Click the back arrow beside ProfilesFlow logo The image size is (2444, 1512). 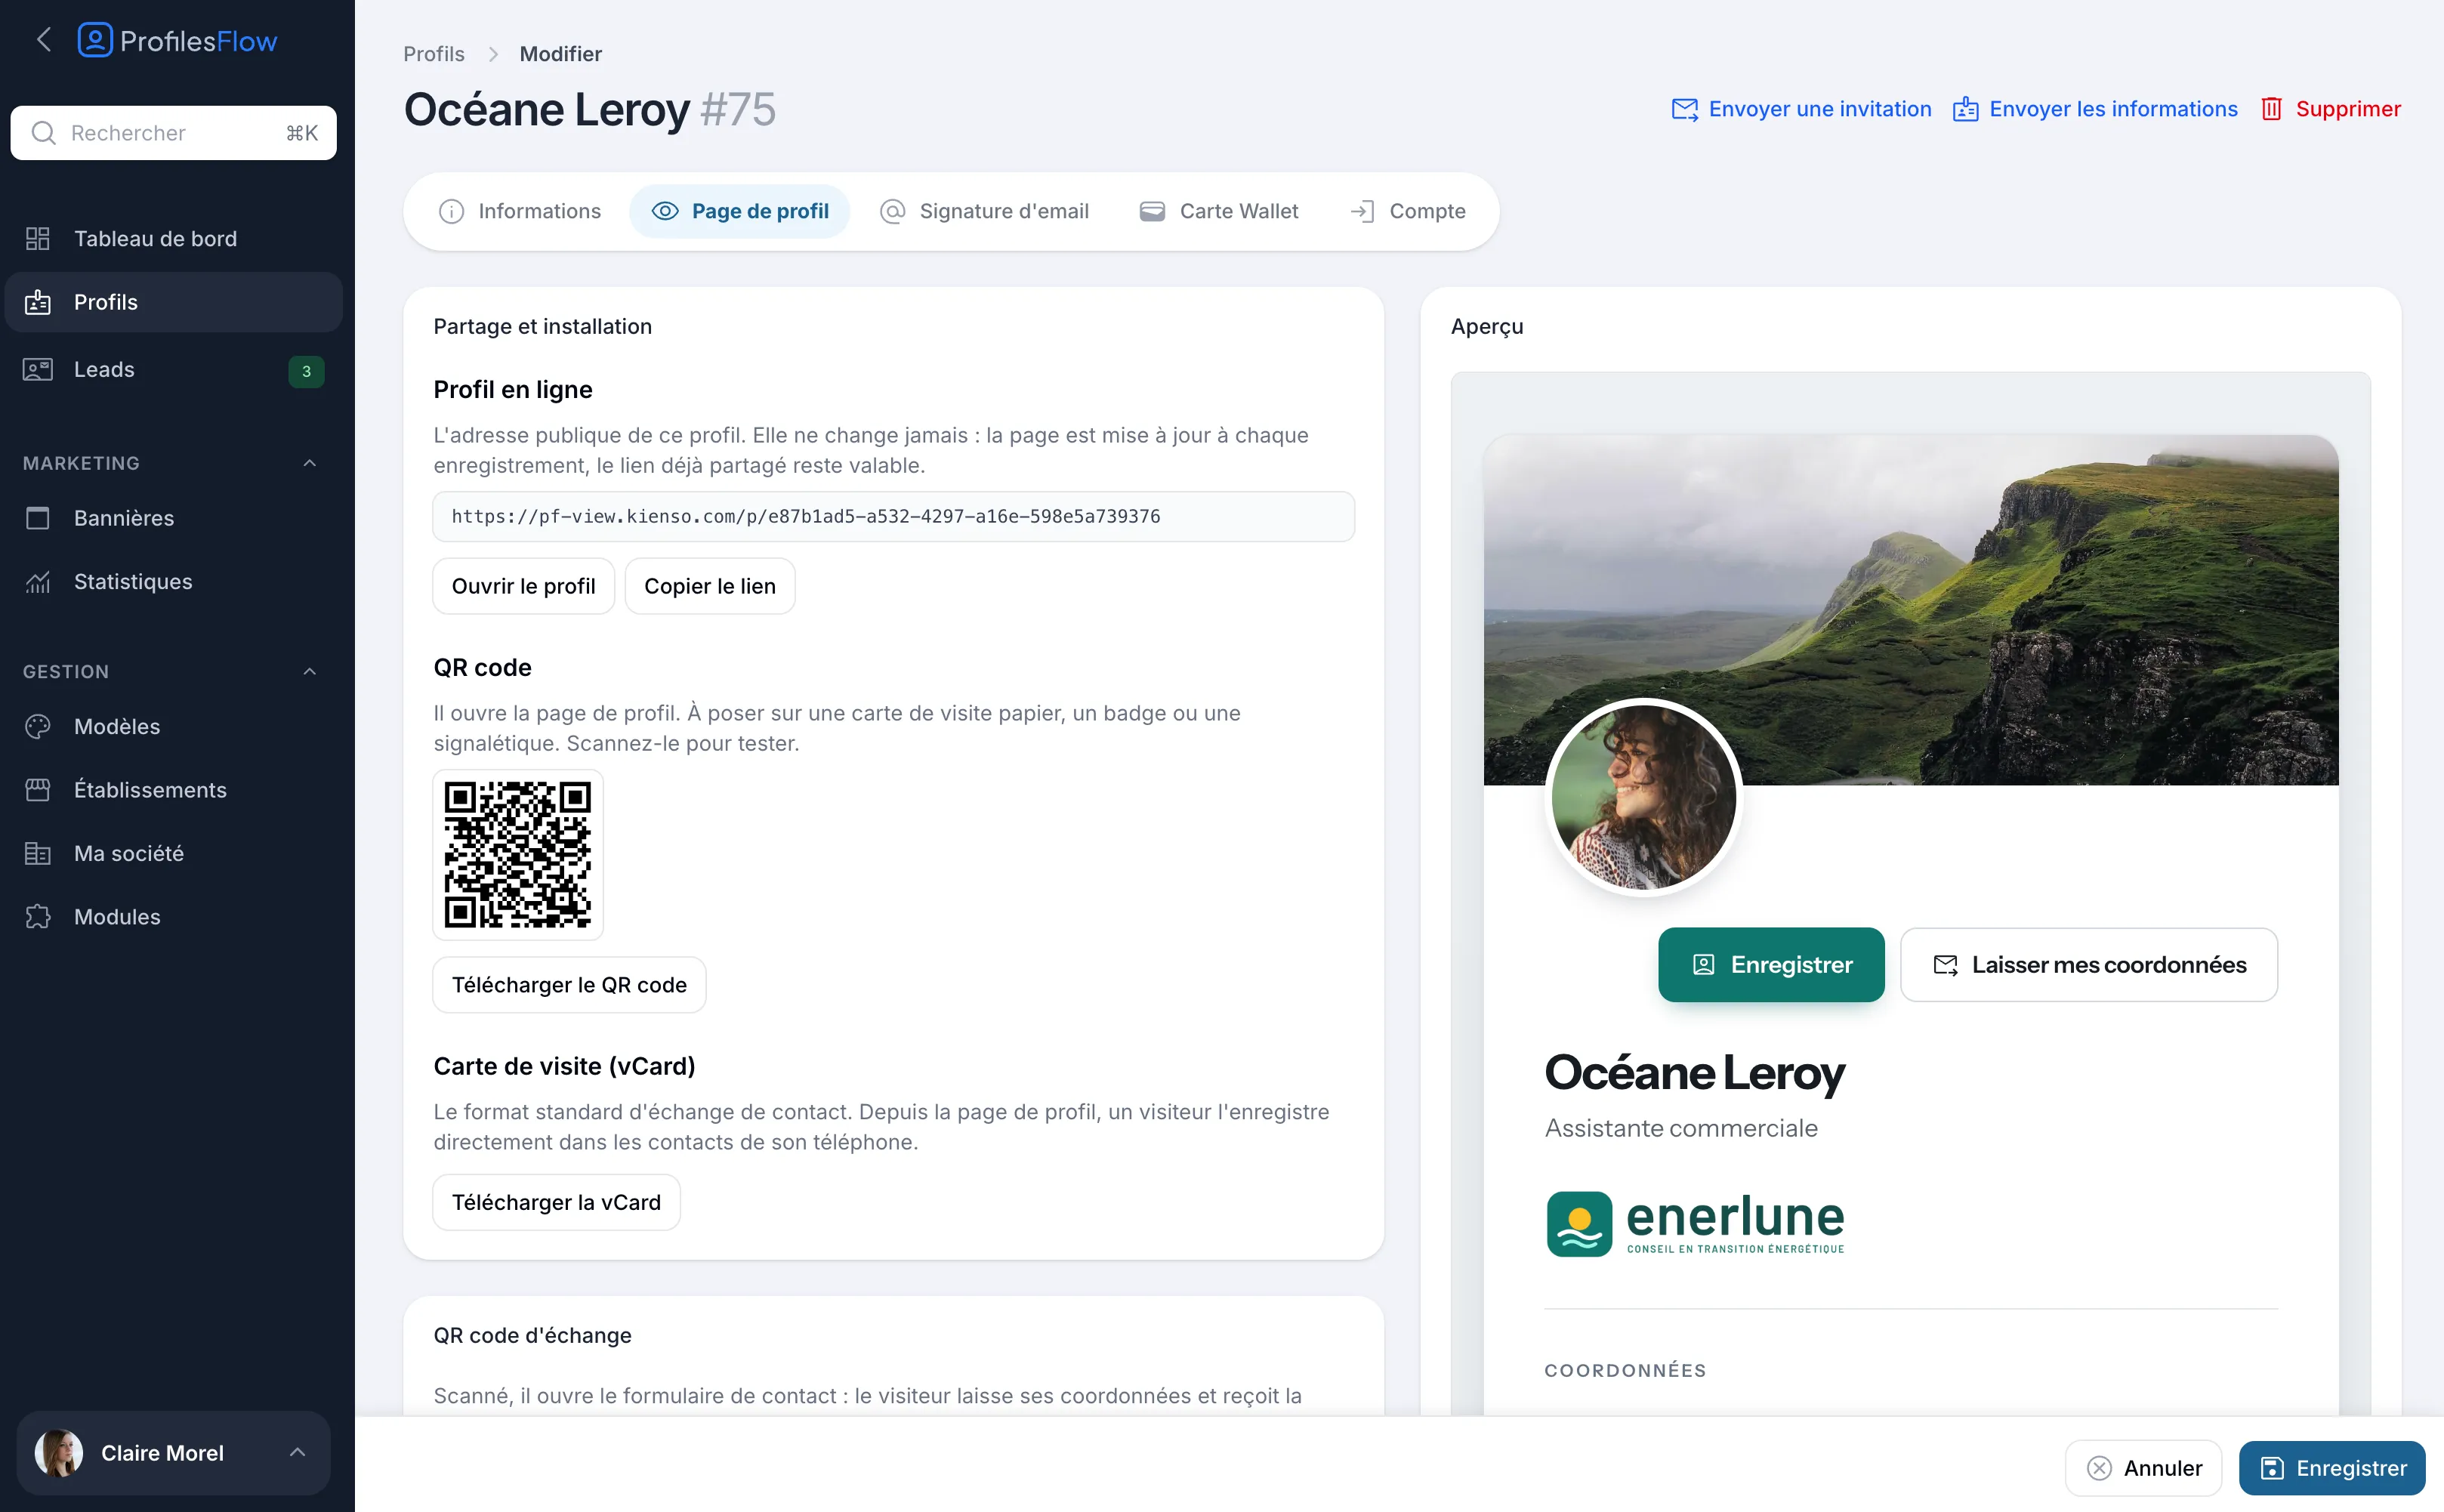click(x=44, y=40)
